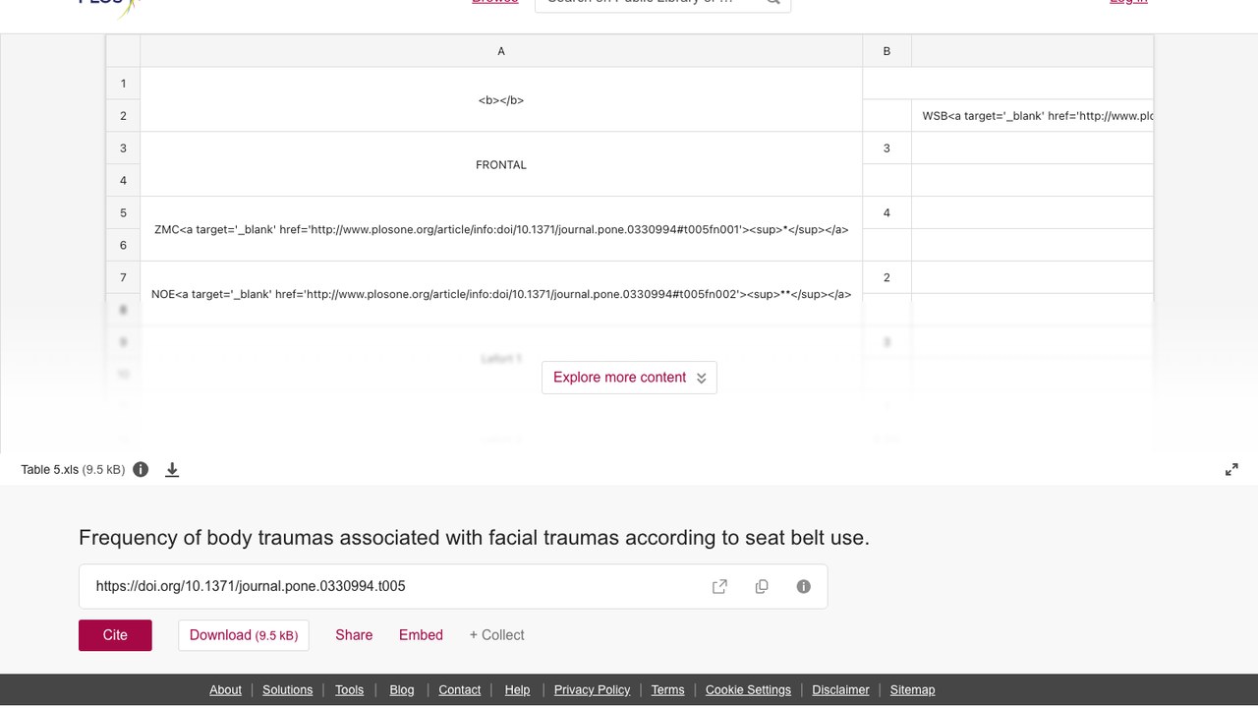Screen dimensions: 1258x708
Task: Open the Share option
Action: tap(354, 635)
